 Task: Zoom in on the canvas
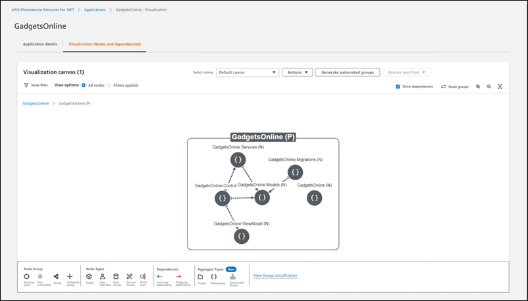tap(478, 87)
